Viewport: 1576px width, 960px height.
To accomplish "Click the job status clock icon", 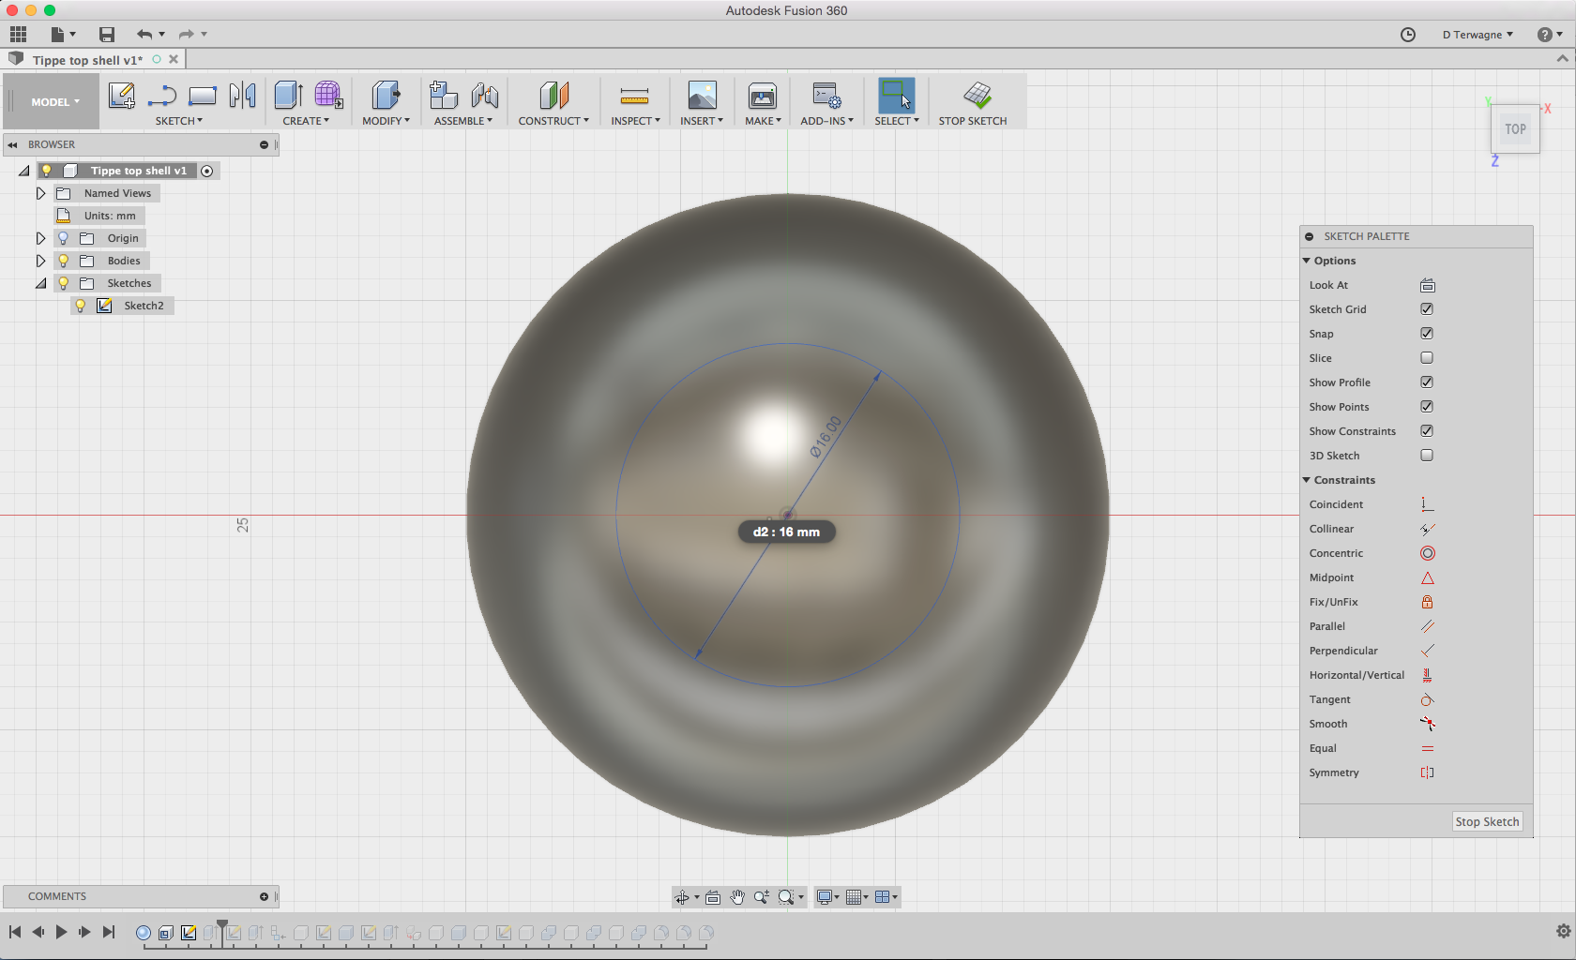I will [1408, 35].
